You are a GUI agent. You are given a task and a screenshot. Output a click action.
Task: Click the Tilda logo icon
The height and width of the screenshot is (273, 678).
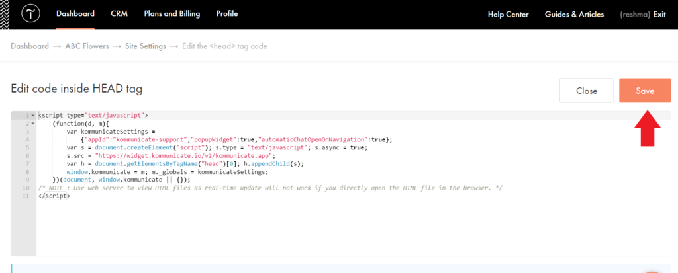[x=30, y=14]
